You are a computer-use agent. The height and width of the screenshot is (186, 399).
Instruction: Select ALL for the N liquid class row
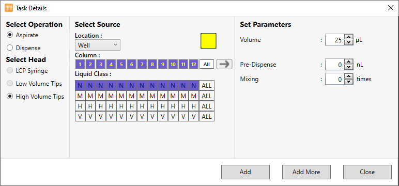click(207, 85)
